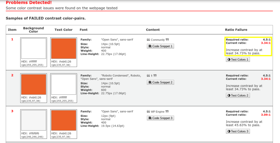Click the half-circle icon on Test Colors 3
The width and height of the screenshot is (280, 143).
[229, 131]
